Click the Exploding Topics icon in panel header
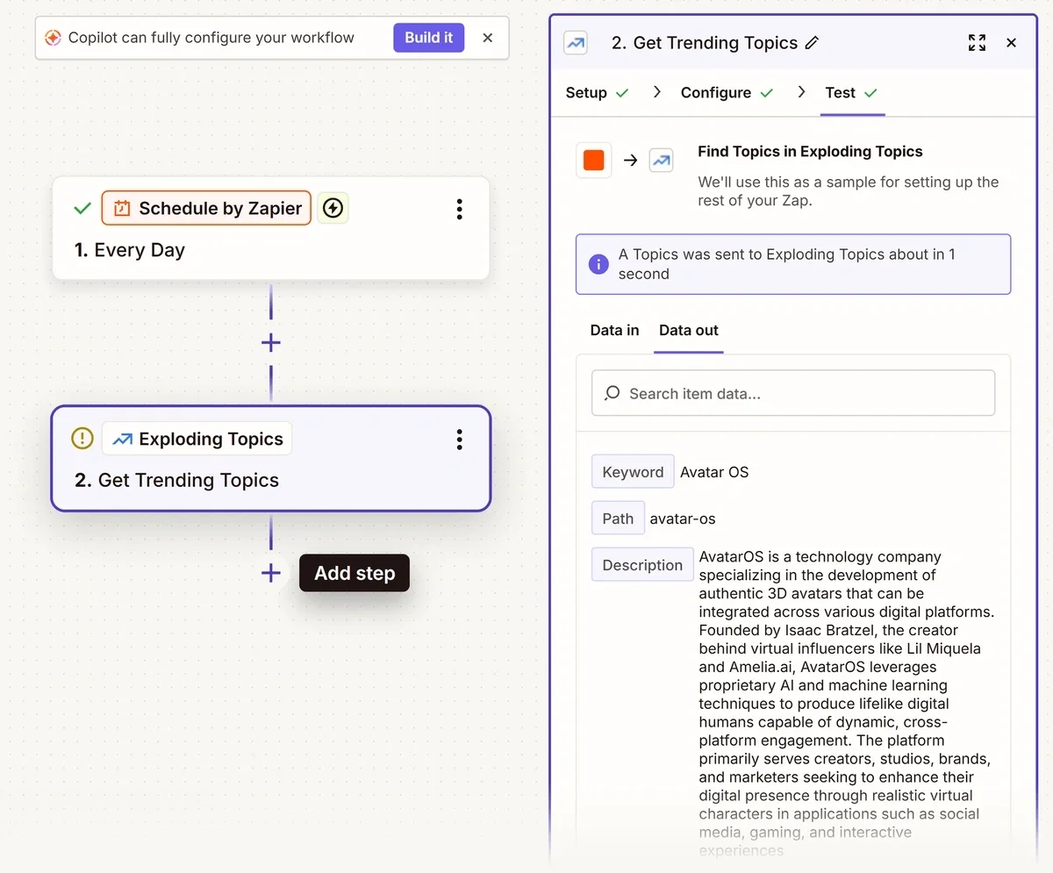 tap(576, 43)
